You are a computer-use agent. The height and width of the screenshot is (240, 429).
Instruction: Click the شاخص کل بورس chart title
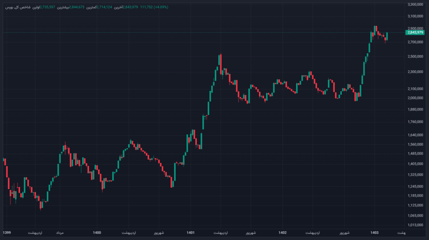[18, 7]
